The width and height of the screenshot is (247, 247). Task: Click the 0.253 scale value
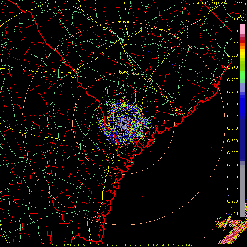point(232,201)
